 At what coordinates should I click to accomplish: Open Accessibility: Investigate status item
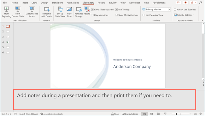51,114
